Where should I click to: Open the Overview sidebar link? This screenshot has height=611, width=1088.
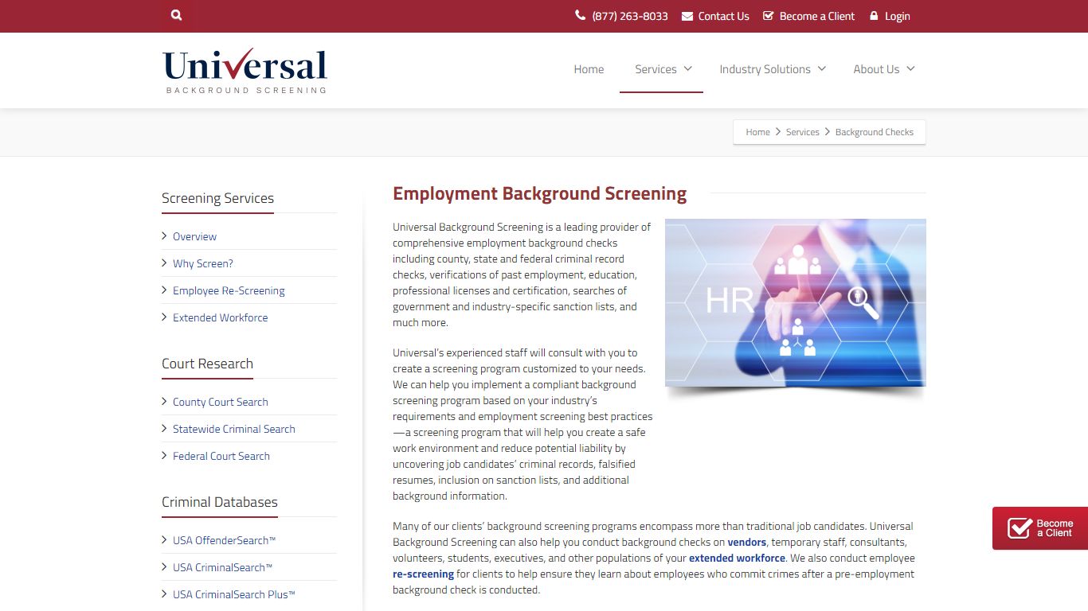tap(194, 236)
